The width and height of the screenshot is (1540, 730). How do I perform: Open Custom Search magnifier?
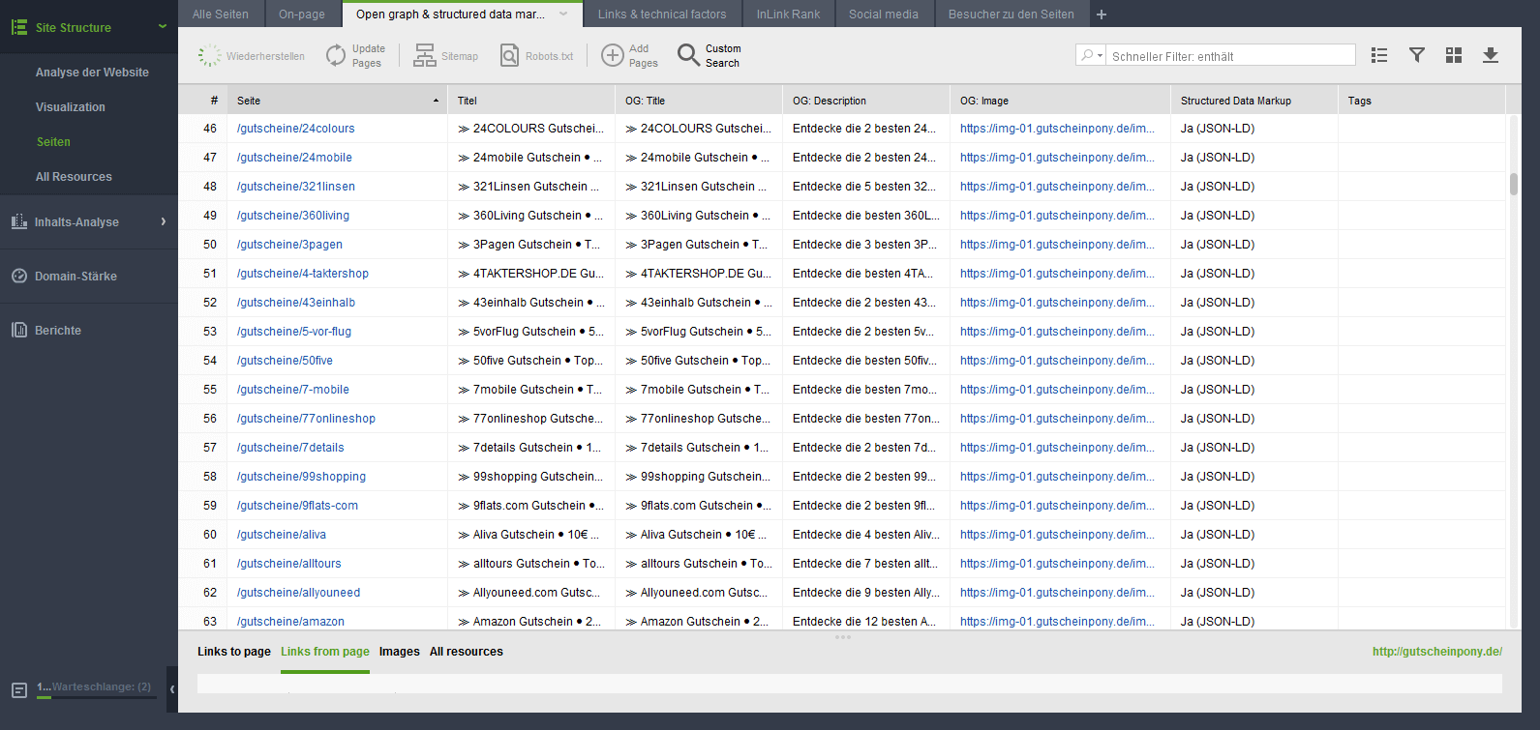point(688,55)
